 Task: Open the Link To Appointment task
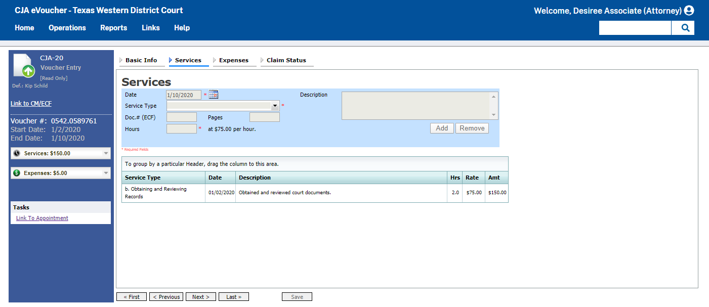(42, 218)
